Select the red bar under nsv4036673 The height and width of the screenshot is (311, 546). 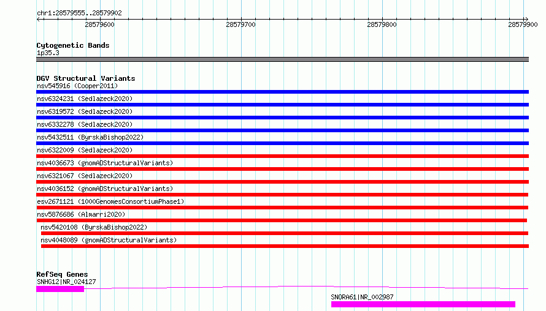click(x=282, y=169)
